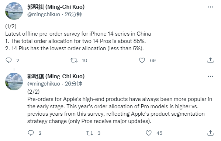This screenshot has width=221, height=141.
Task: Open more options menu on second tweet
Action: [x=210, y=76]
